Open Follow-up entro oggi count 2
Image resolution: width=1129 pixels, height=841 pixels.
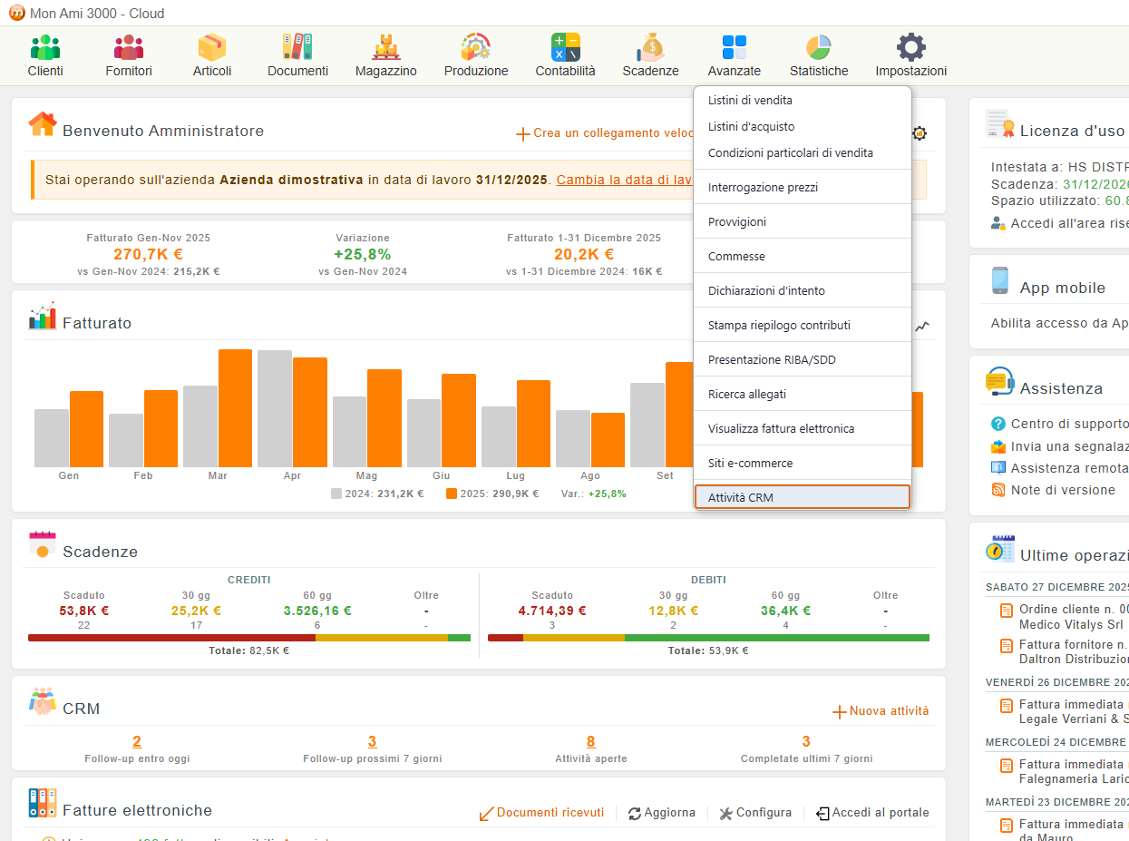137,742
